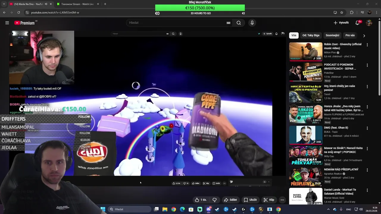The height and width of the screenshot is (214, 381).
Task: Open options menu for DMG feat. Ohan B
Action: pyautogui.click(x=367, y=128)
